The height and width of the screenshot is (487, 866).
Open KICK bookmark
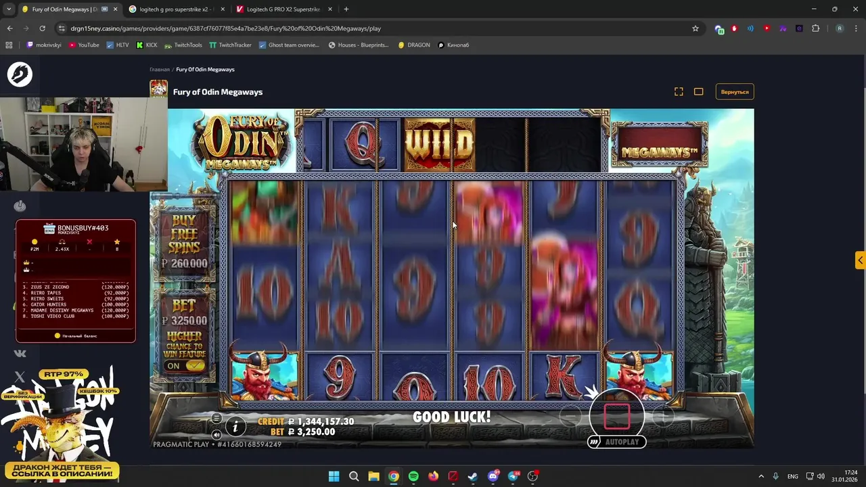147,45
